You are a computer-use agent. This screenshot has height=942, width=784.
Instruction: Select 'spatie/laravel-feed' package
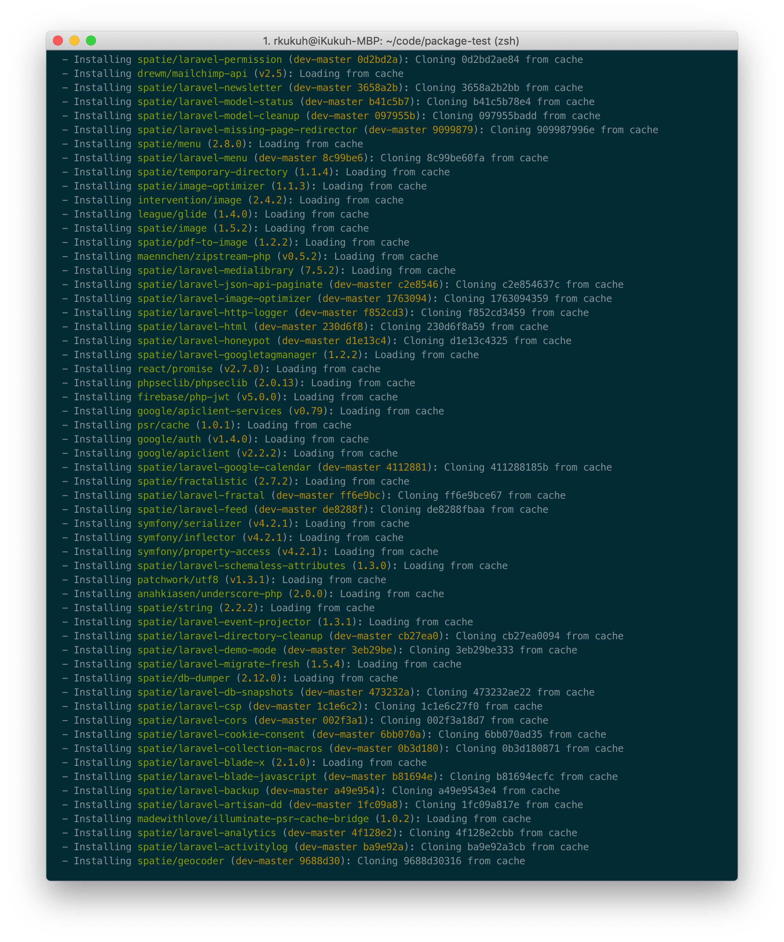pyautogui.click(x=192, y=509)
